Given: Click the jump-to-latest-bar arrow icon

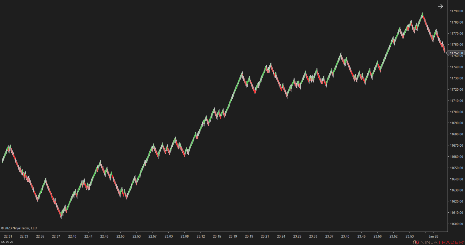Looking at the screenshot, I should pyautogui.click(x=440, y=6).
